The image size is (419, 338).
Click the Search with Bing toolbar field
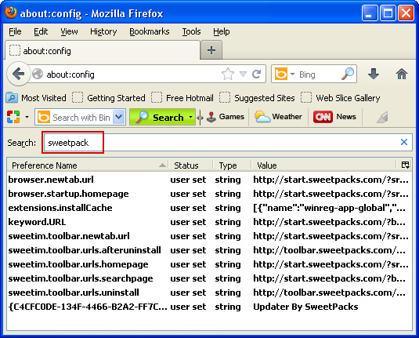(81, 117)
